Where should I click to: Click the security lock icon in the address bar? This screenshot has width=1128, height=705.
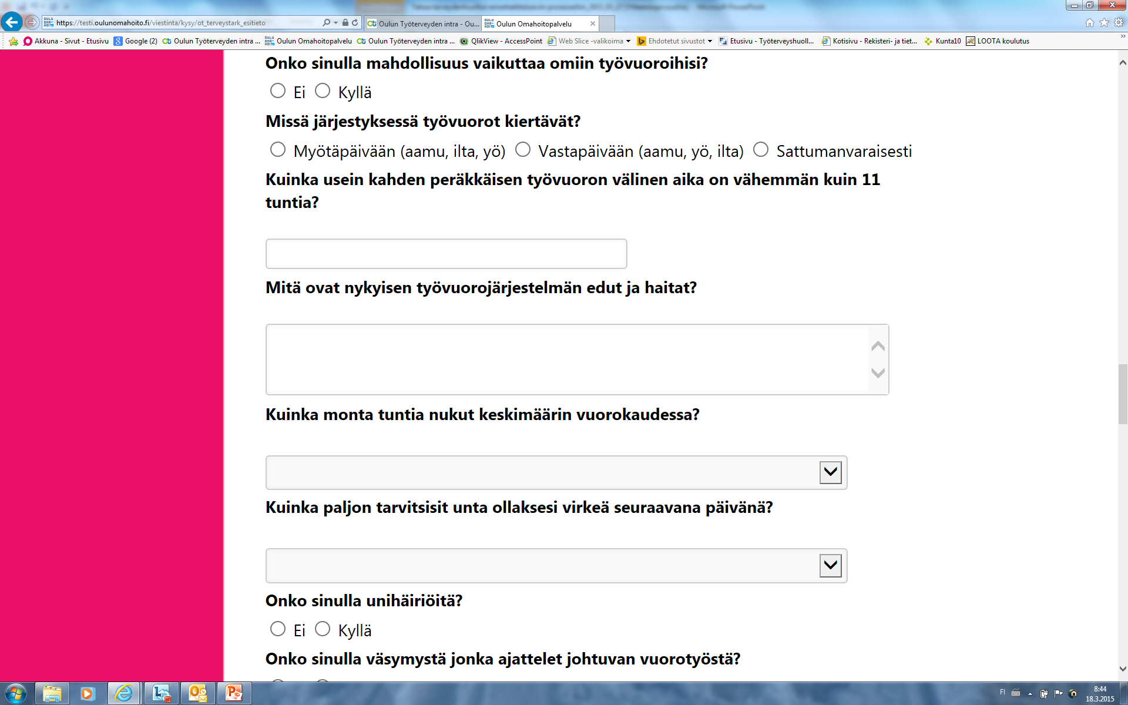point(345,23)
